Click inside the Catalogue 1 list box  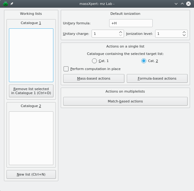pos(31,55)
